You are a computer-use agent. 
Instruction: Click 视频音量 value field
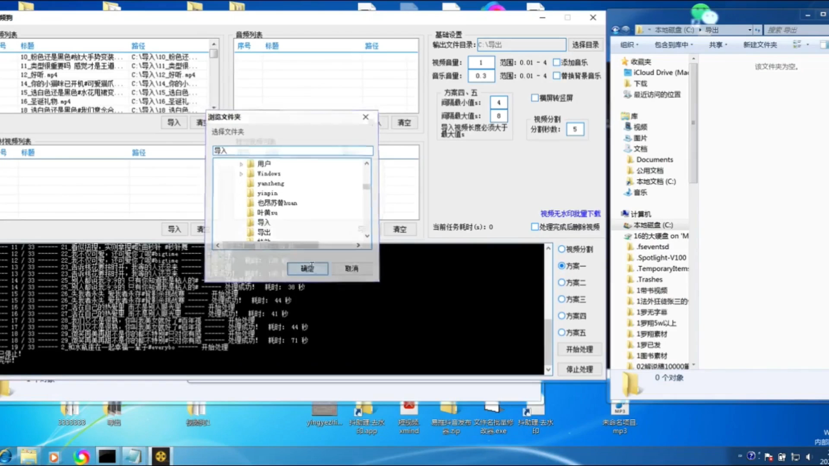[481, 63]
